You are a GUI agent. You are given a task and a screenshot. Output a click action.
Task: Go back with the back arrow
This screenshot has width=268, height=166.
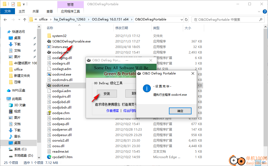point(5,20)
